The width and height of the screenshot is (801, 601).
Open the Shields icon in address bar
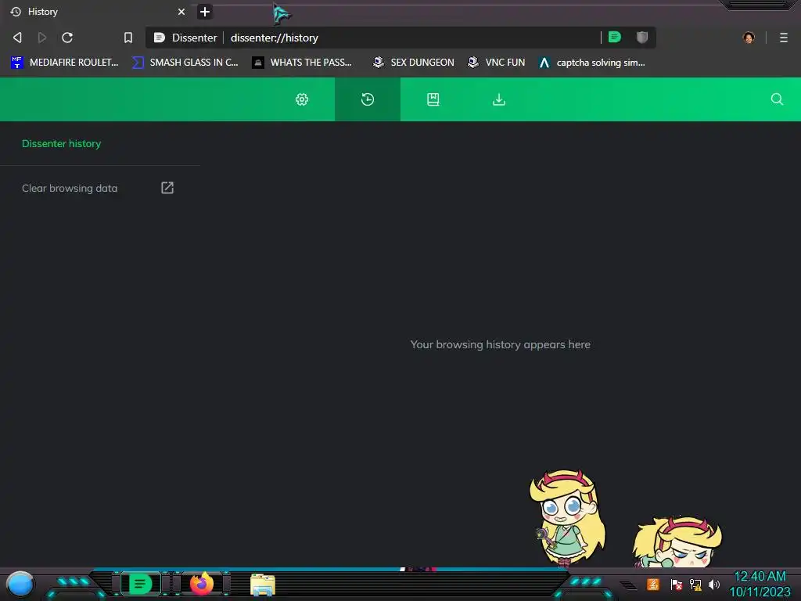(x=642, y=37)
